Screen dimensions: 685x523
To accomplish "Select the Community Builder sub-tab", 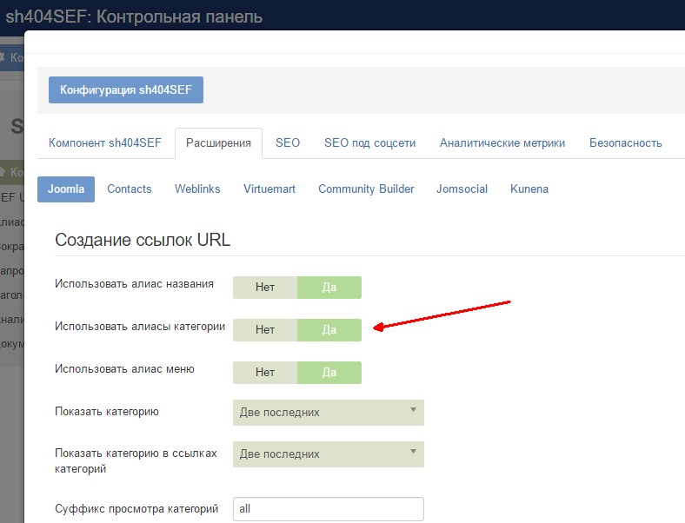I will (366, 189).
